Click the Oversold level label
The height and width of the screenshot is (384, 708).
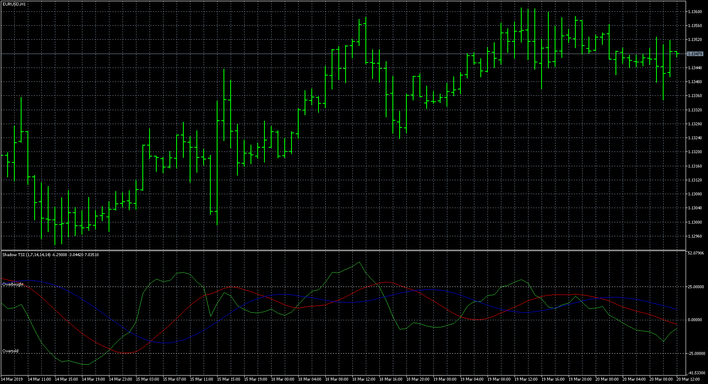(11, 351)
